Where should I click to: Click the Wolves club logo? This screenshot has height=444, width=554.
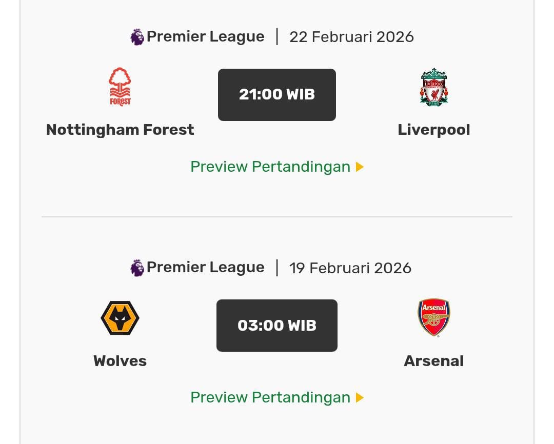(120, 318)
